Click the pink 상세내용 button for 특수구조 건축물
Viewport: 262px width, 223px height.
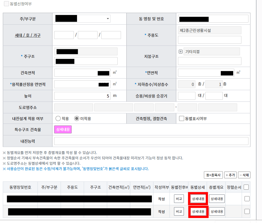pyautogui.click(x=62, y=130)
